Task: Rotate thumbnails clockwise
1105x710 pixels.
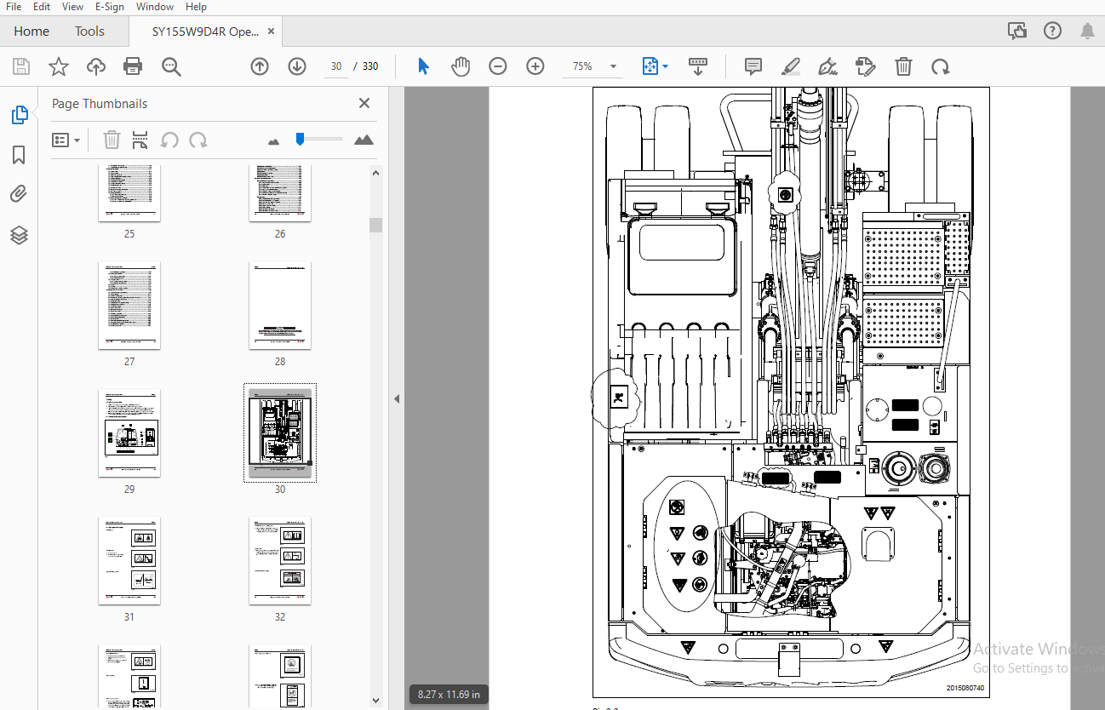Action: 198,140
